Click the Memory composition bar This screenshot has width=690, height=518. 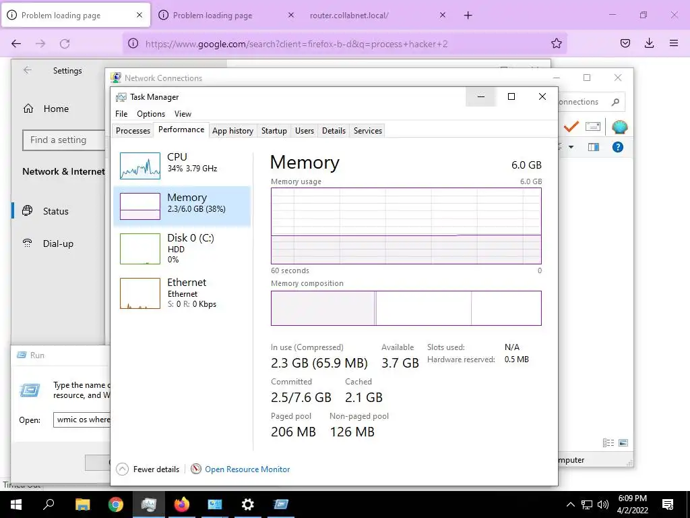pyautogui.click(x=406, y=308)
